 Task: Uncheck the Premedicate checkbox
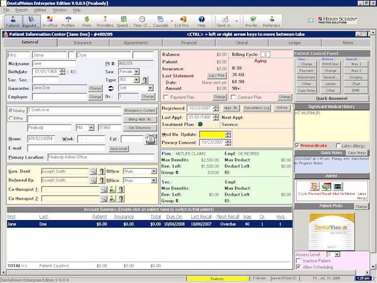coord(297,146)
